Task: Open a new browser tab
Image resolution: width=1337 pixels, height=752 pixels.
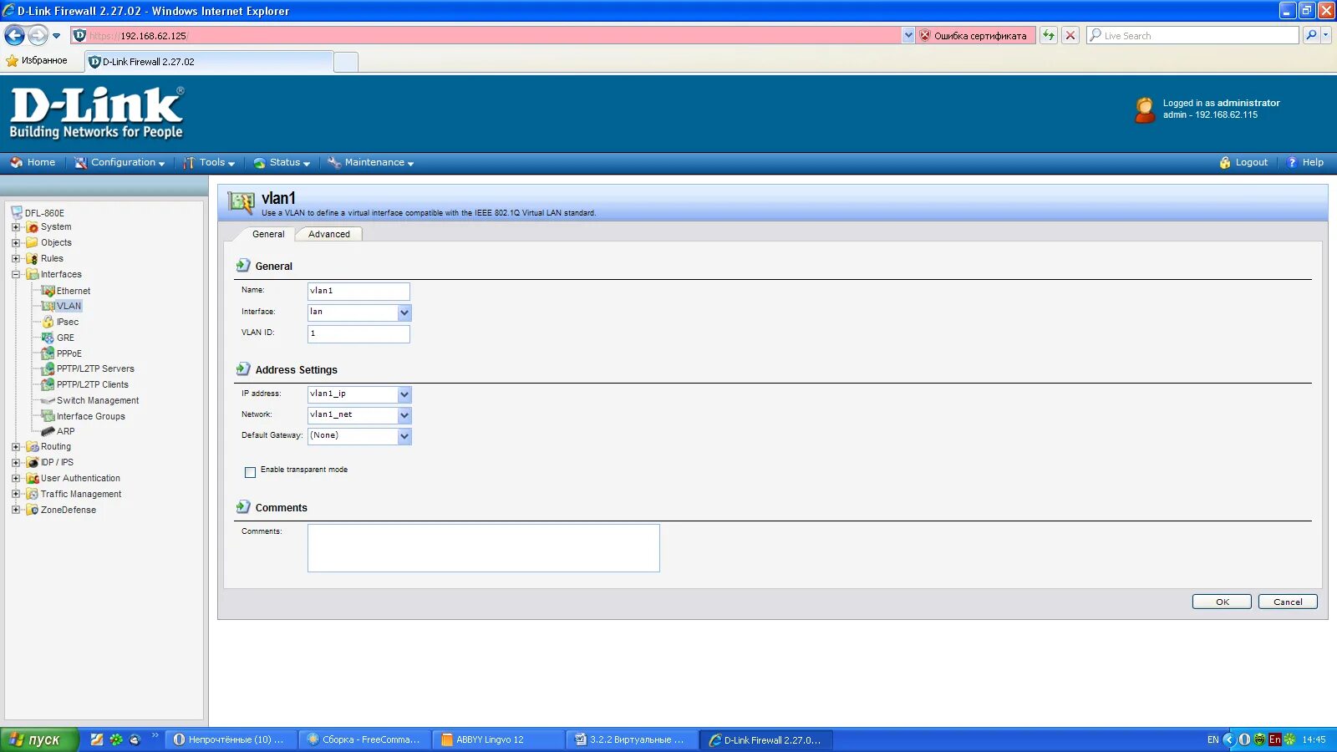Action: [x=346, y=62]
